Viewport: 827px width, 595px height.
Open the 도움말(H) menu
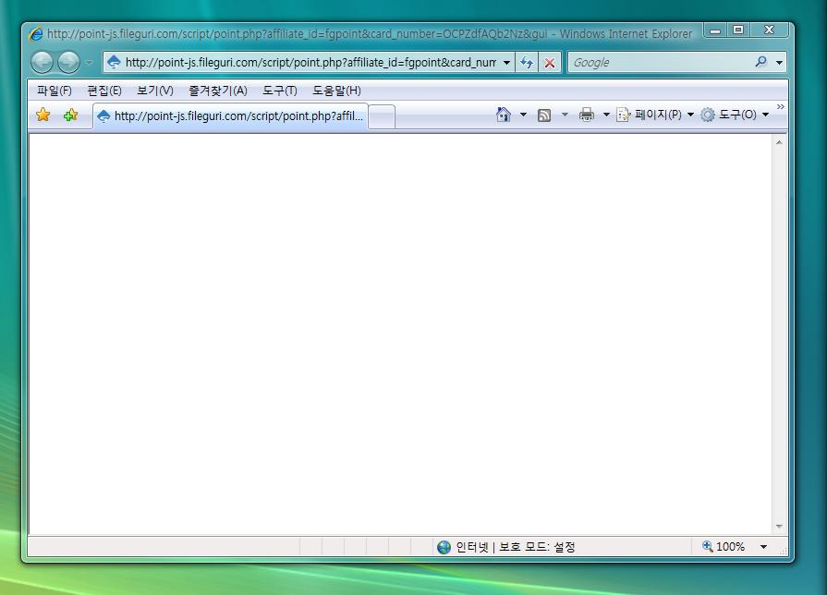pos(336,91)
